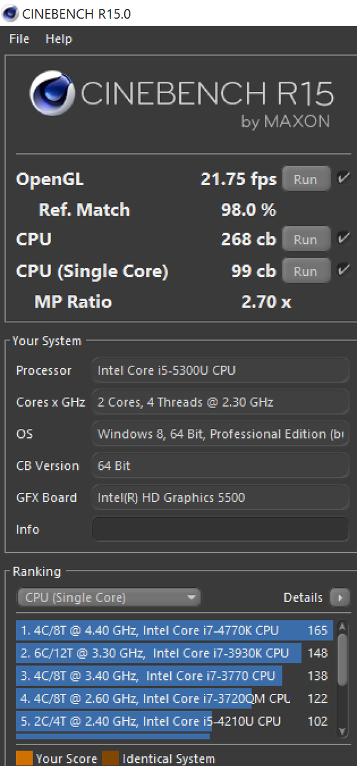357x766 pixels.
Task: Open ranking Details arrow button
Action: coord(340,597)
